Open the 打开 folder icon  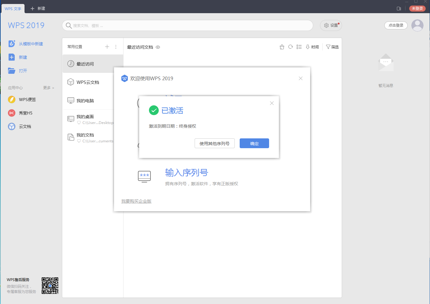[12, 71]
